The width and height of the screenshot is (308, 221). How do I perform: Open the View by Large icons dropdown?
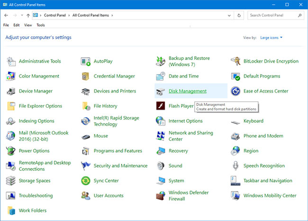click(x=271, y=38)
